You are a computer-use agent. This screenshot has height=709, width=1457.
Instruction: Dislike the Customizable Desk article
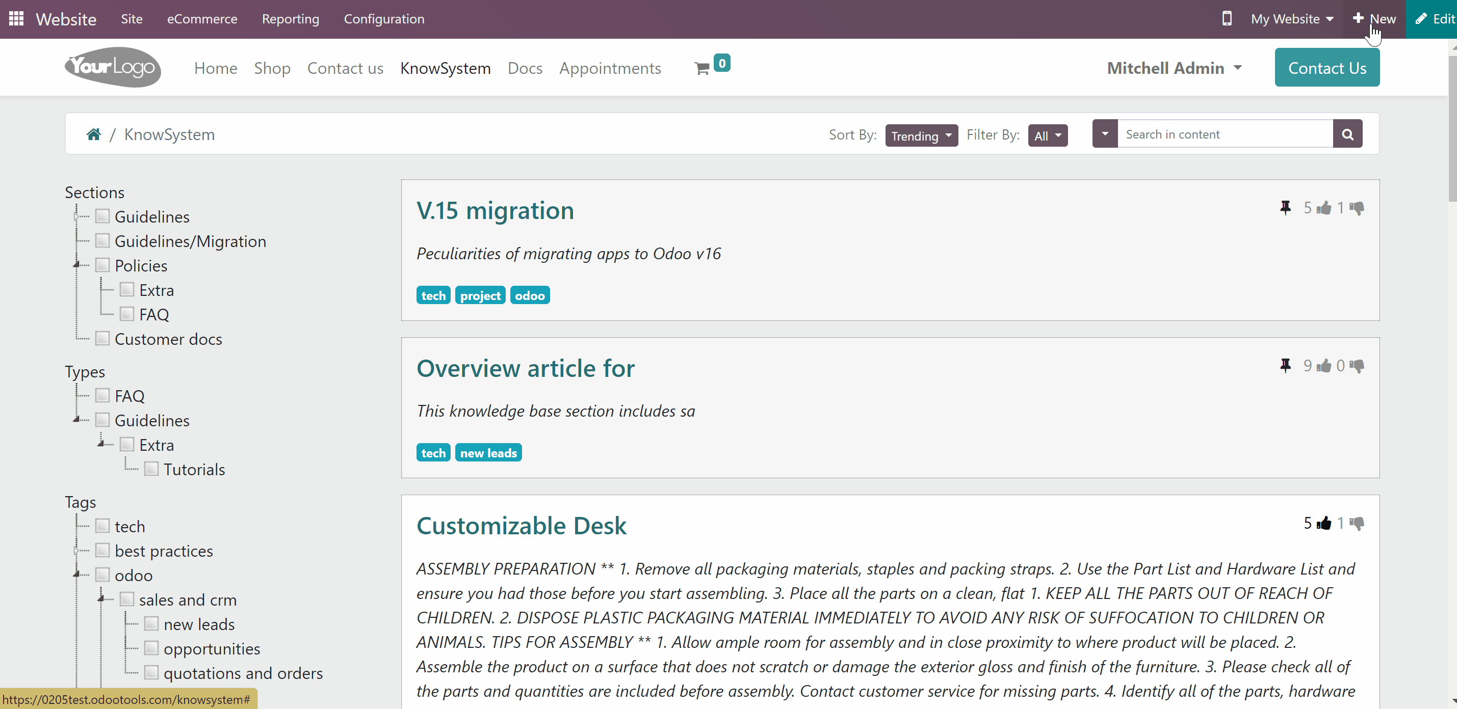pyautogui.click(x=1357, y=523)
